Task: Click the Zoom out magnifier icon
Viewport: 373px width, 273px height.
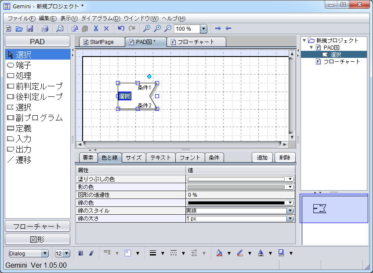Action: [168, 28]
